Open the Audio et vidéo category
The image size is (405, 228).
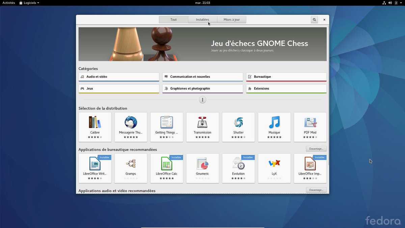pos(119,77)
